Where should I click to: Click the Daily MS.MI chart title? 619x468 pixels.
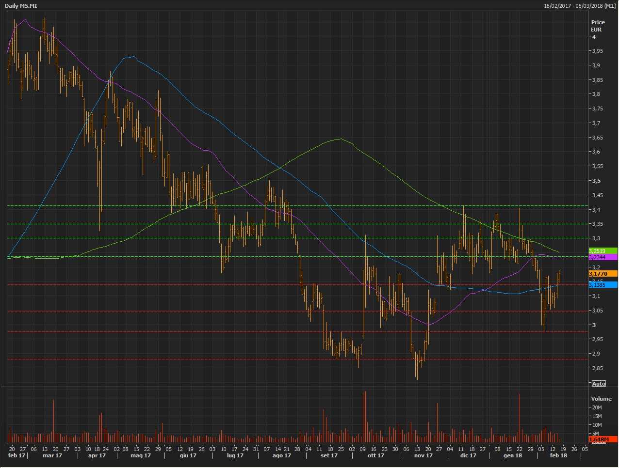(x=21, y=6)
